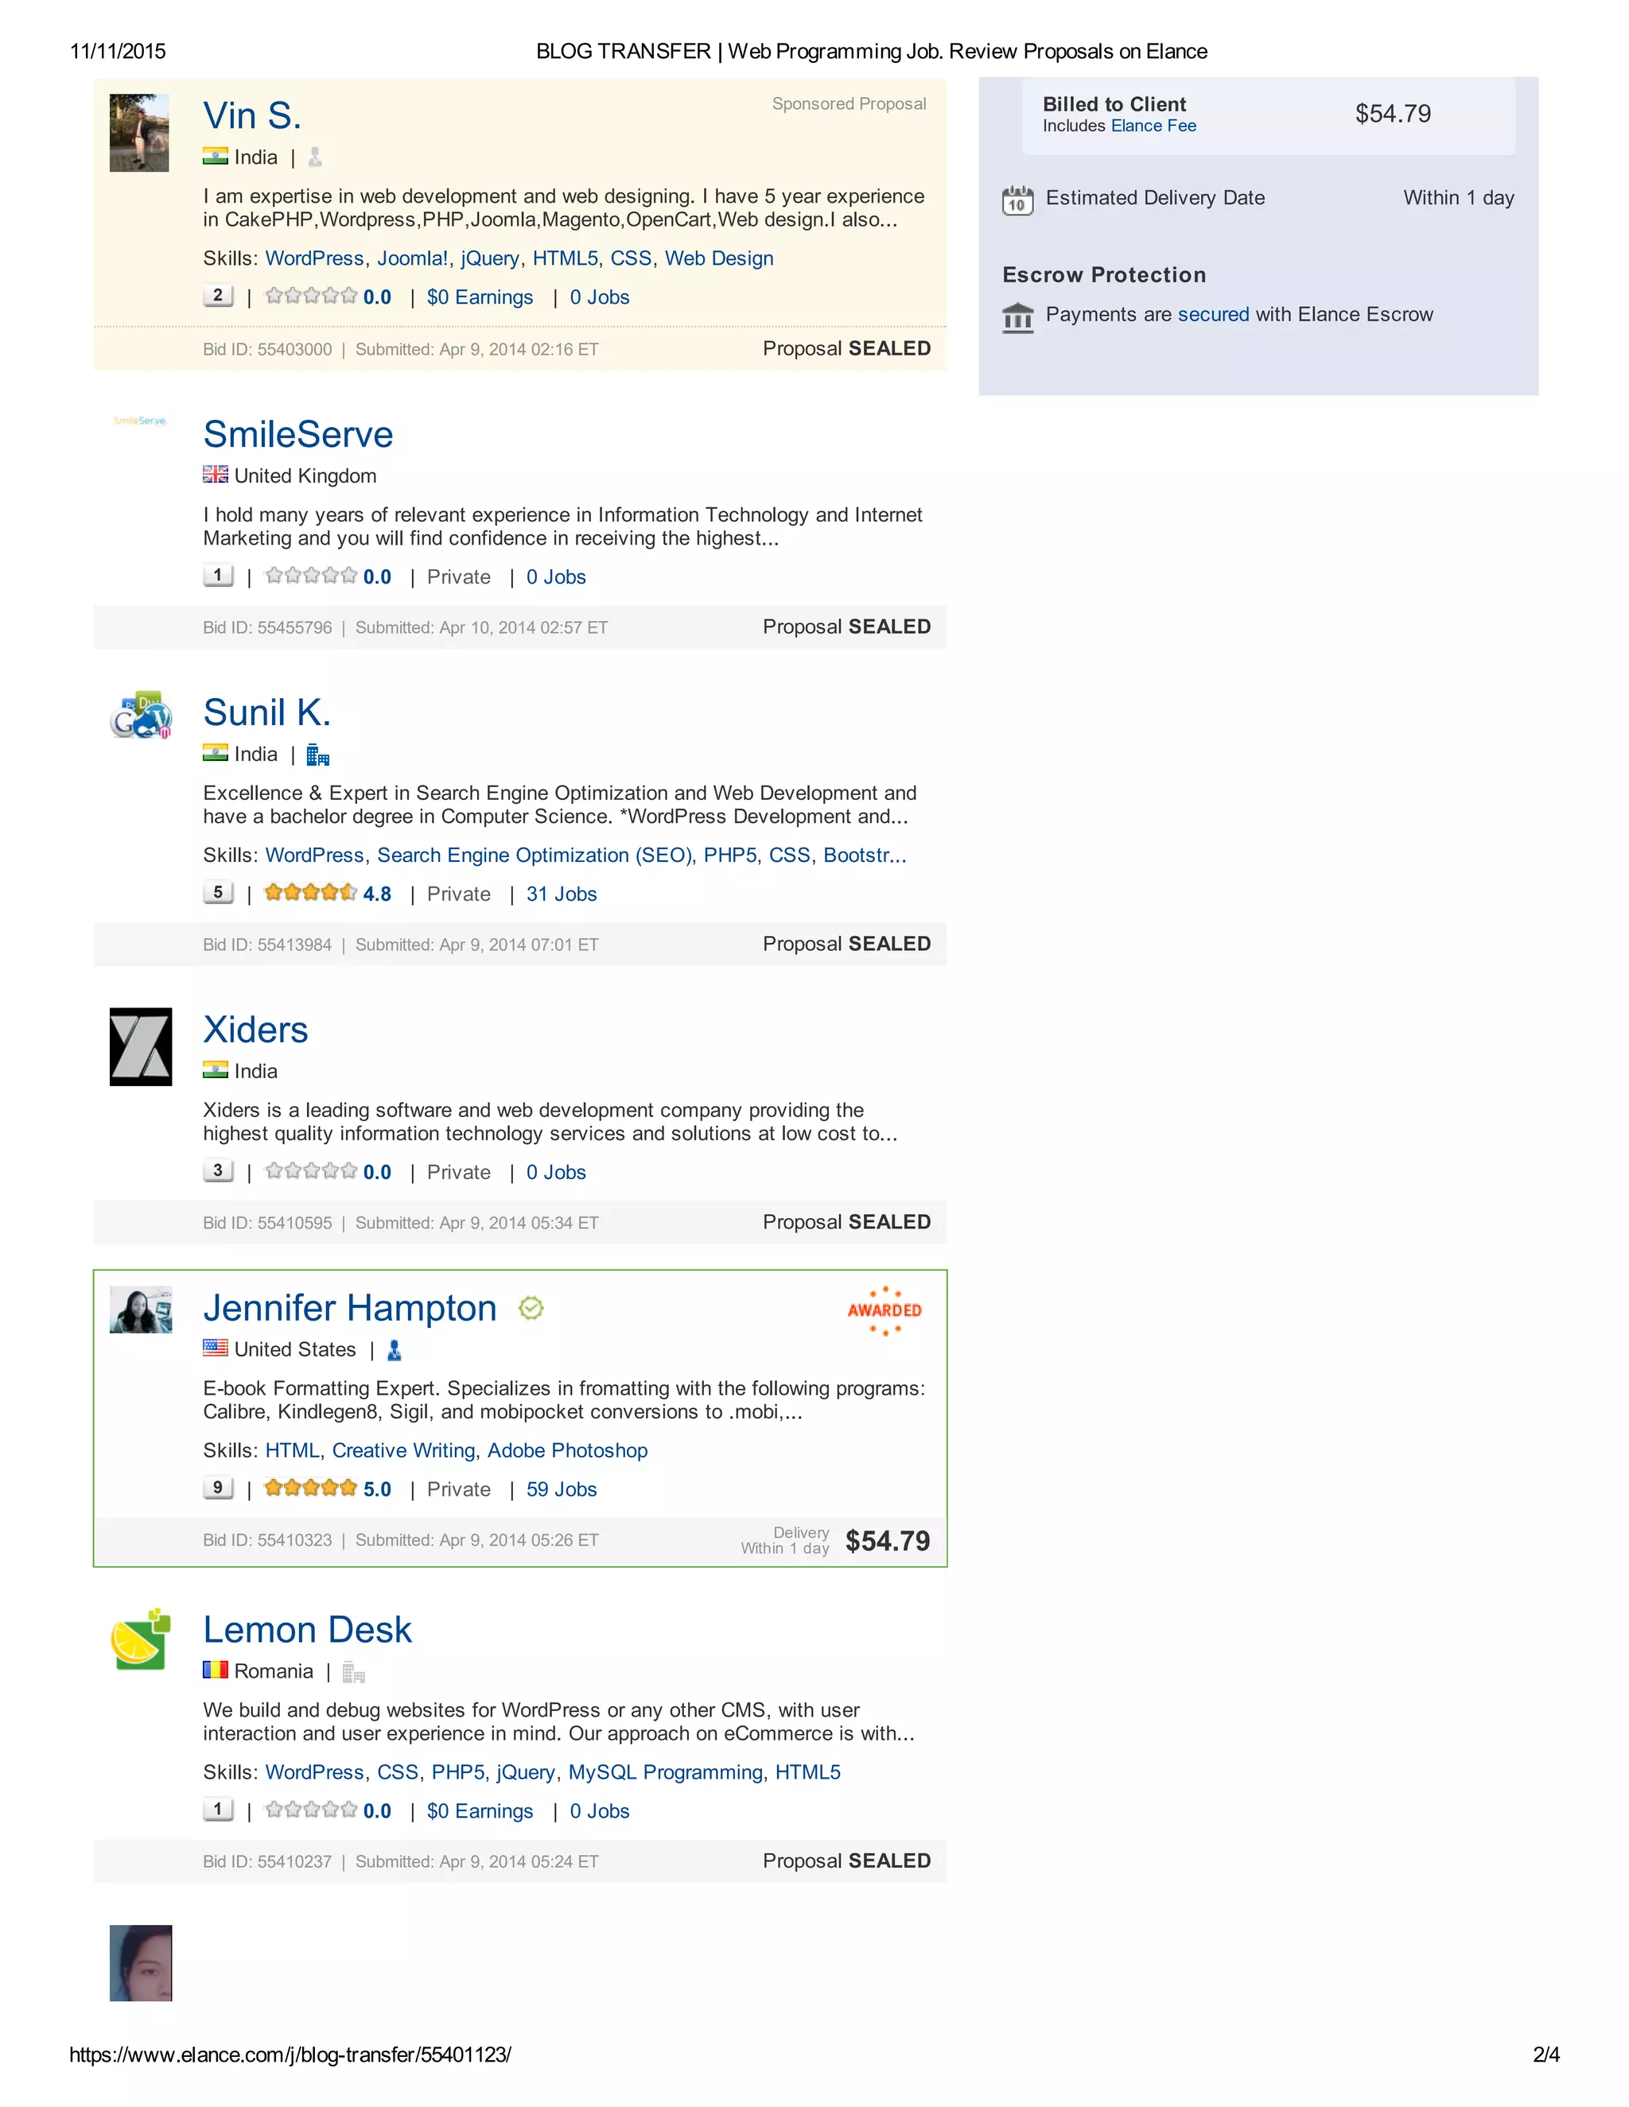This screenshot has height=2107, width=1629.
Task: Click Sunil K.'s Search Engine Optimization skill
Action: point(535,856)
